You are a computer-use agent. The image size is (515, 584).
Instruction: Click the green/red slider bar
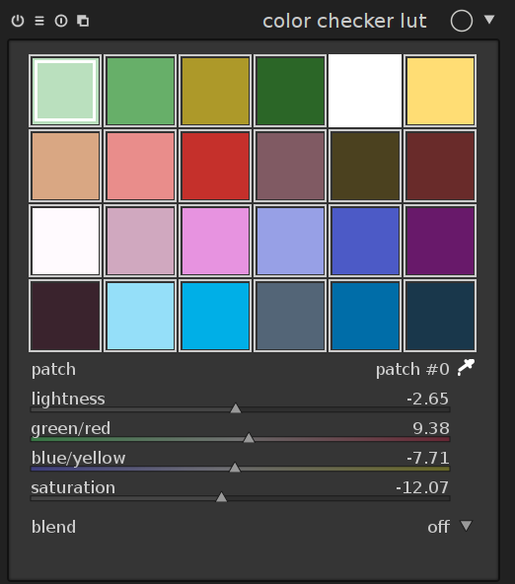click(x=241, y=440)
